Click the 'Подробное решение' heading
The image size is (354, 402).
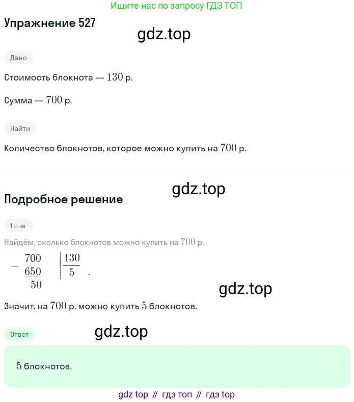click(64, 199)
